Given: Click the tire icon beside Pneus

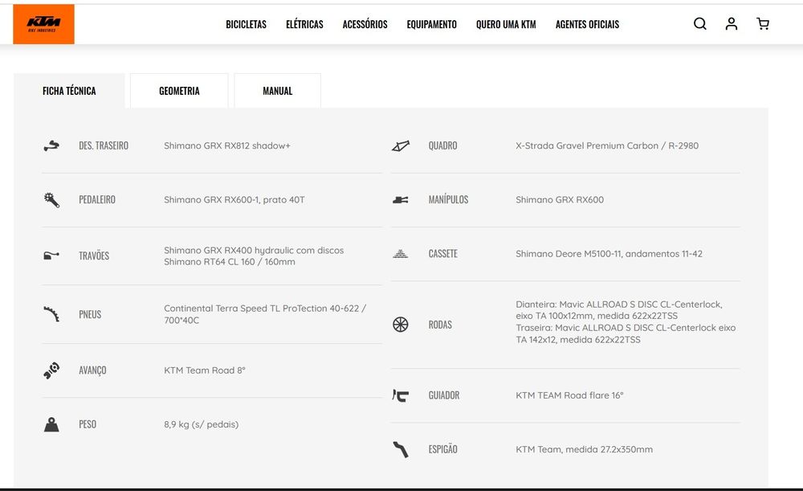Looking at the screenshot, I should pos(51,314).
